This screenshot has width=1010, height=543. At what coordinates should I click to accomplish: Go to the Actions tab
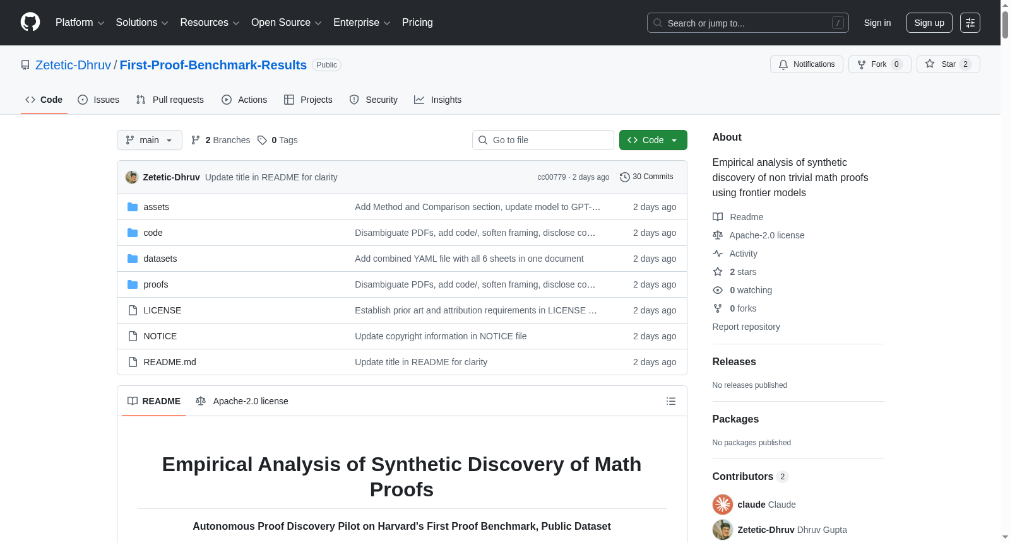(244, 100)
